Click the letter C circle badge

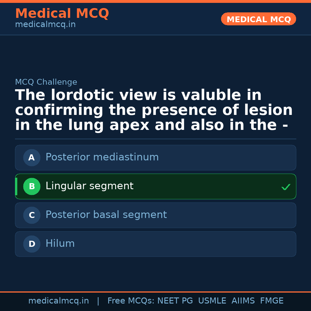click(x=32, y=215)
